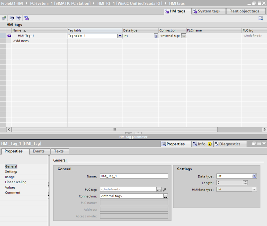Viewport: 267px width, 226px height.
Task: Click the data type icon in the Settings panel
Action: click(254, 176)
